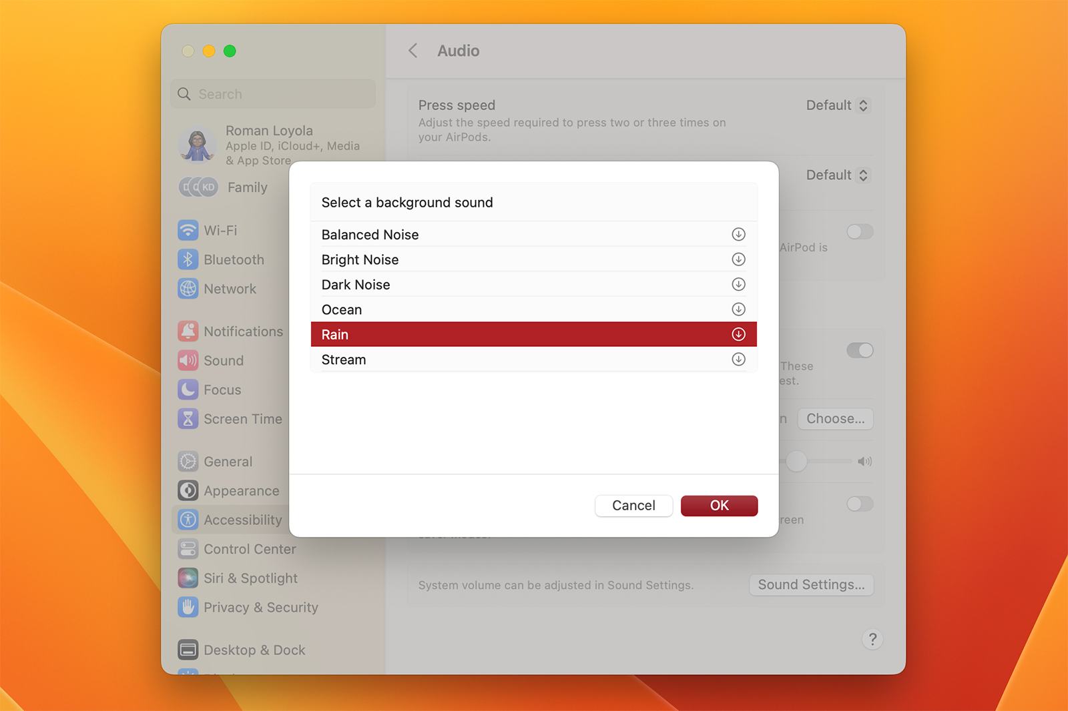Screen dimensions: 1068x711
Task: Click the Appearance icon in sidebar
Action: (x=188, y=491)
